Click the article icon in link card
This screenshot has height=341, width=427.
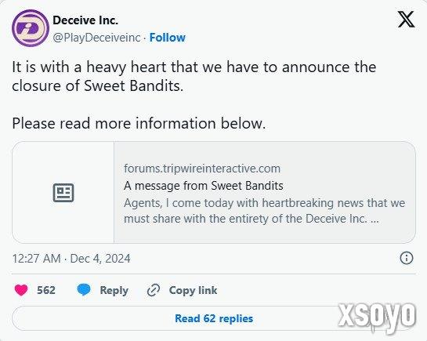[63, 193]
